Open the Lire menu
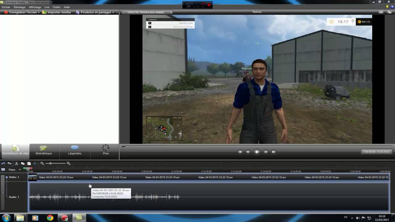Viewport: 395px width, 222px height. [x=47, y=7]
